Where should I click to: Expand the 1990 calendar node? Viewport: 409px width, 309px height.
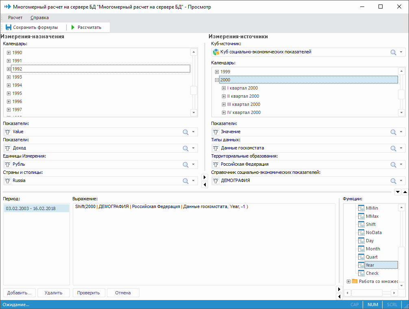[x=9, y=53]
